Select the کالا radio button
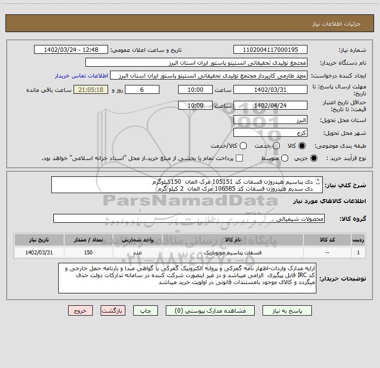Viewport: 380px width, 368px height. click(302, 146)
